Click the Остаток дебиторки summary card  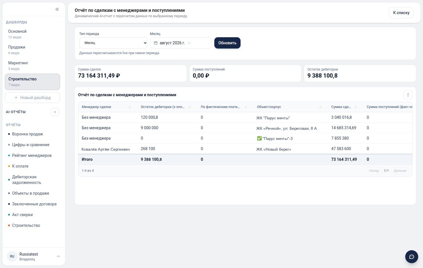pos(360,73)
